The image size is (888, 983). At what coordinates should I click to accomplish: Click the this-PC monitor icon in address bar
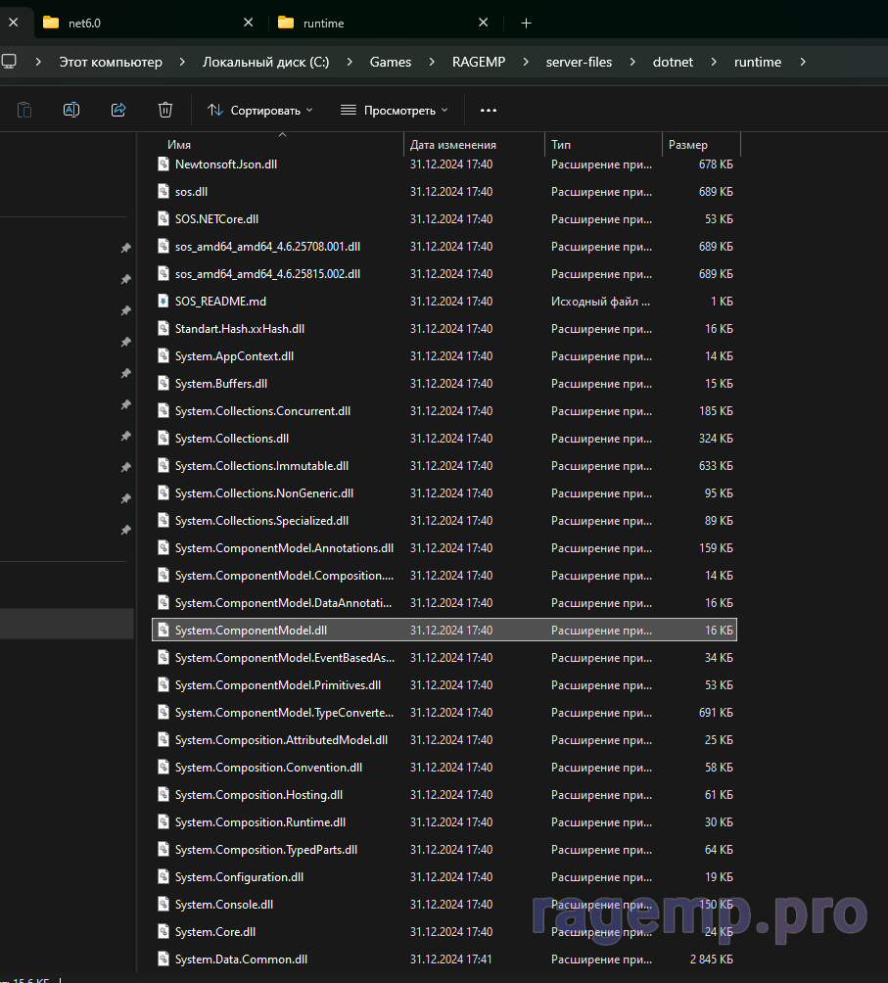point(10,62)
